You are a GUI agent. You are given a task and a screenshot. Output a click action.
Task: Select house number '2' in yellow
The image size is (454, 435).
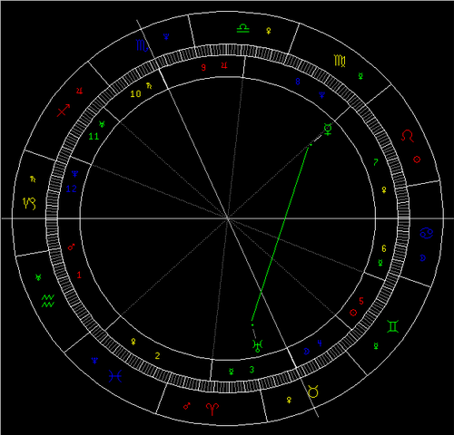click(157, 355)
